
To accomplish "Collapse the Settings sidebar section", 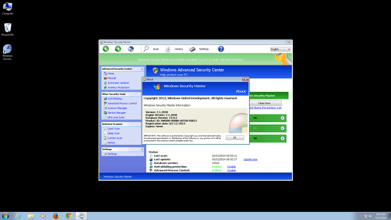I will [142, 149].
